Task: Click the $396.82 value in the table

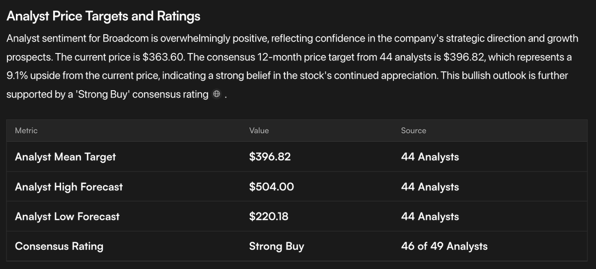Action: click(270, 157)
